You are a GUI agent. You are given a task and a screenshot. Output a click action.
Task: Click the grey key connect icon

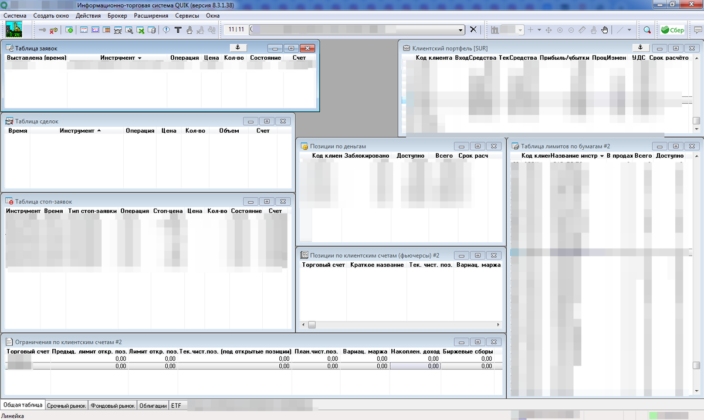[42, 30]
